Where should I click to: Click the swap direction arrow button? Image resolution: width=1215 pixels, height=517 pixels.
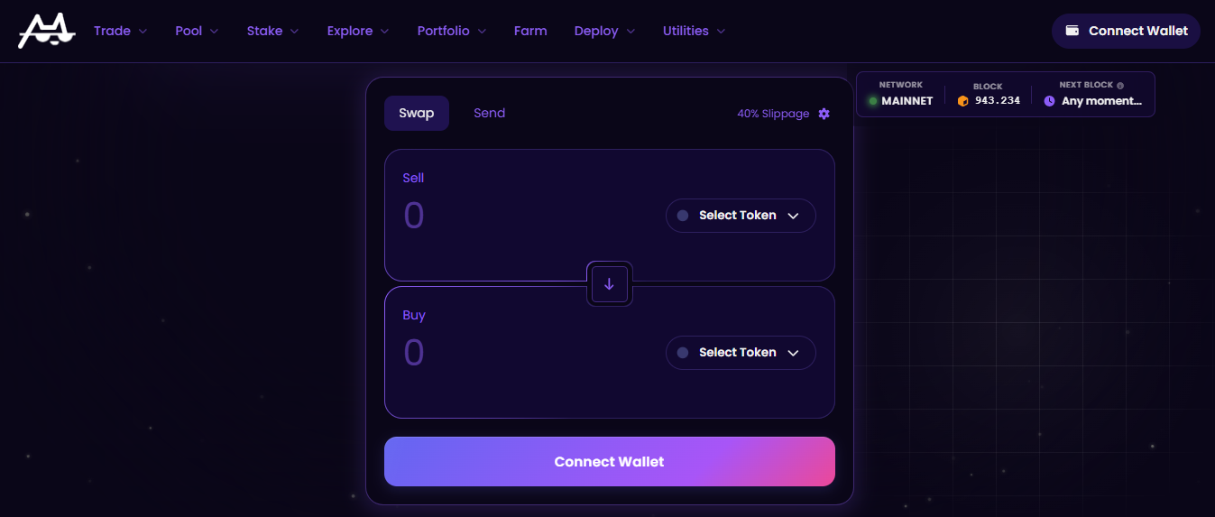coord(609,283)
